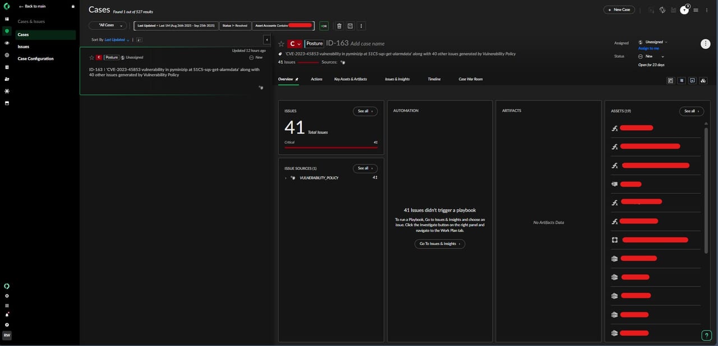
Task: Click the Assign to me link
Action: [648, 49]
